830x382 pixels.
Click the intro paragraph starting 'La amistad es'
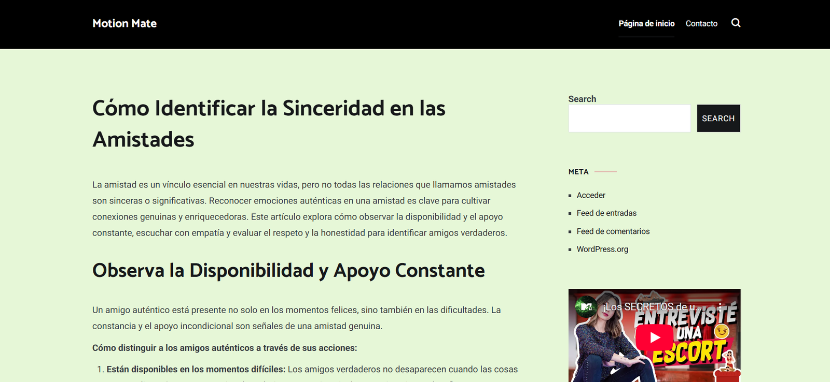pos(304,209)
